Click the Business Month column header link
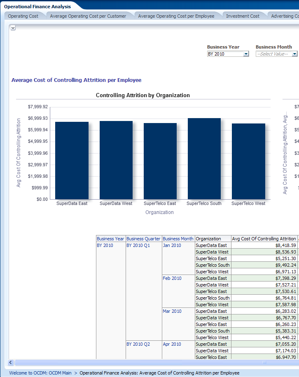The width and height of the screenshot is (299, 377). [178, 239]
